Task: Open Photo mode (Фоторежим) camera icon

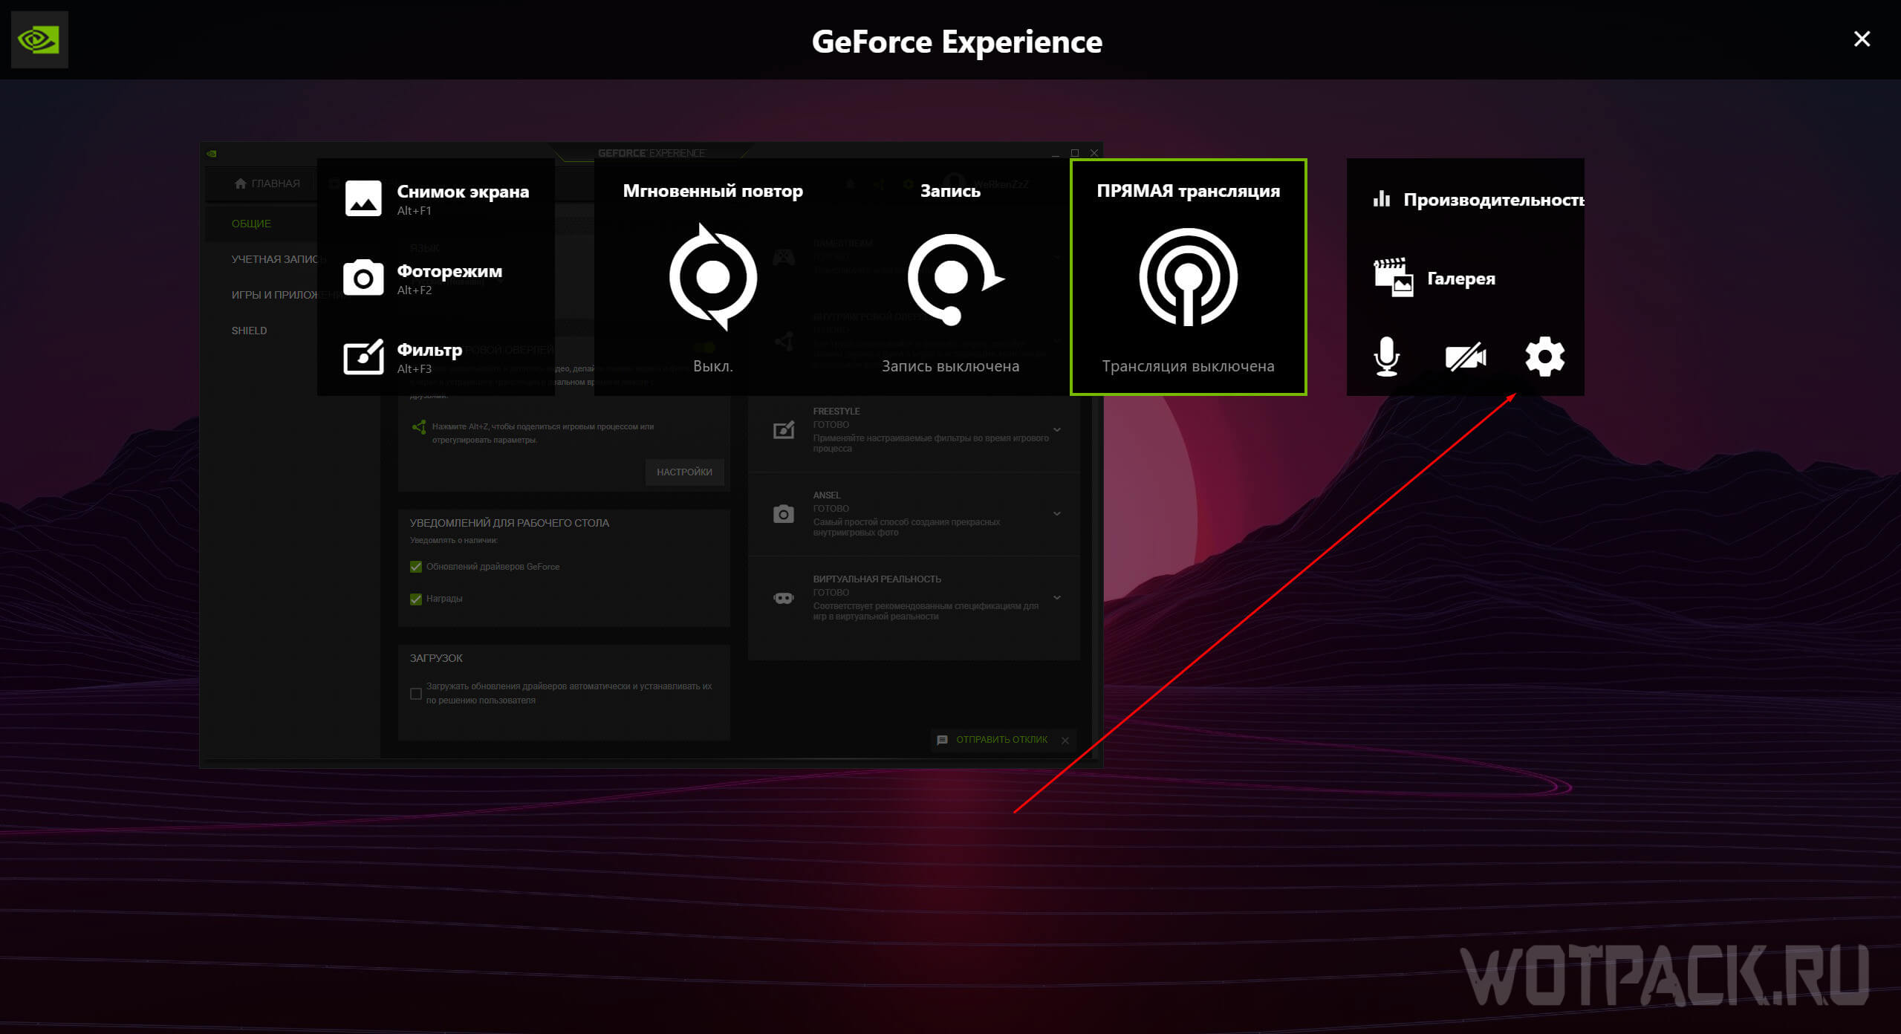Action: (363, 278)
